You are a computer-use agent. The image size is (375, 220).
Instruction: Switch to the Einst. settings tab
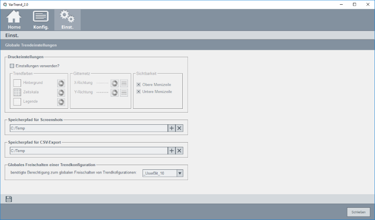tap(67, 20)
